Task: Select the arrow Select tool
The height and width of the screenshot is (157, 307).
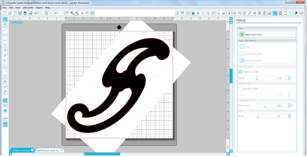Action: point(5,19)
